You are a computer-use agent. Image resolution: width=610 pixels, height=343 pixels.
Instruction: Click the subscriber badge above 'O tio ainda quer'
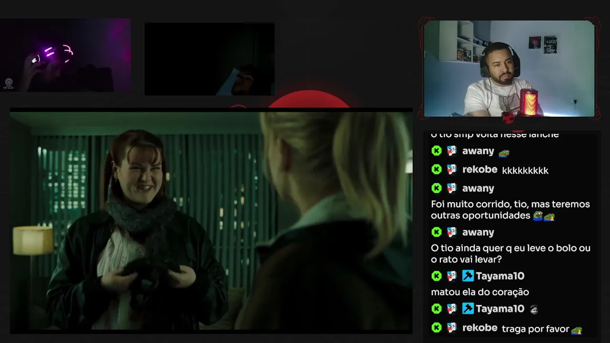(452, 232)
